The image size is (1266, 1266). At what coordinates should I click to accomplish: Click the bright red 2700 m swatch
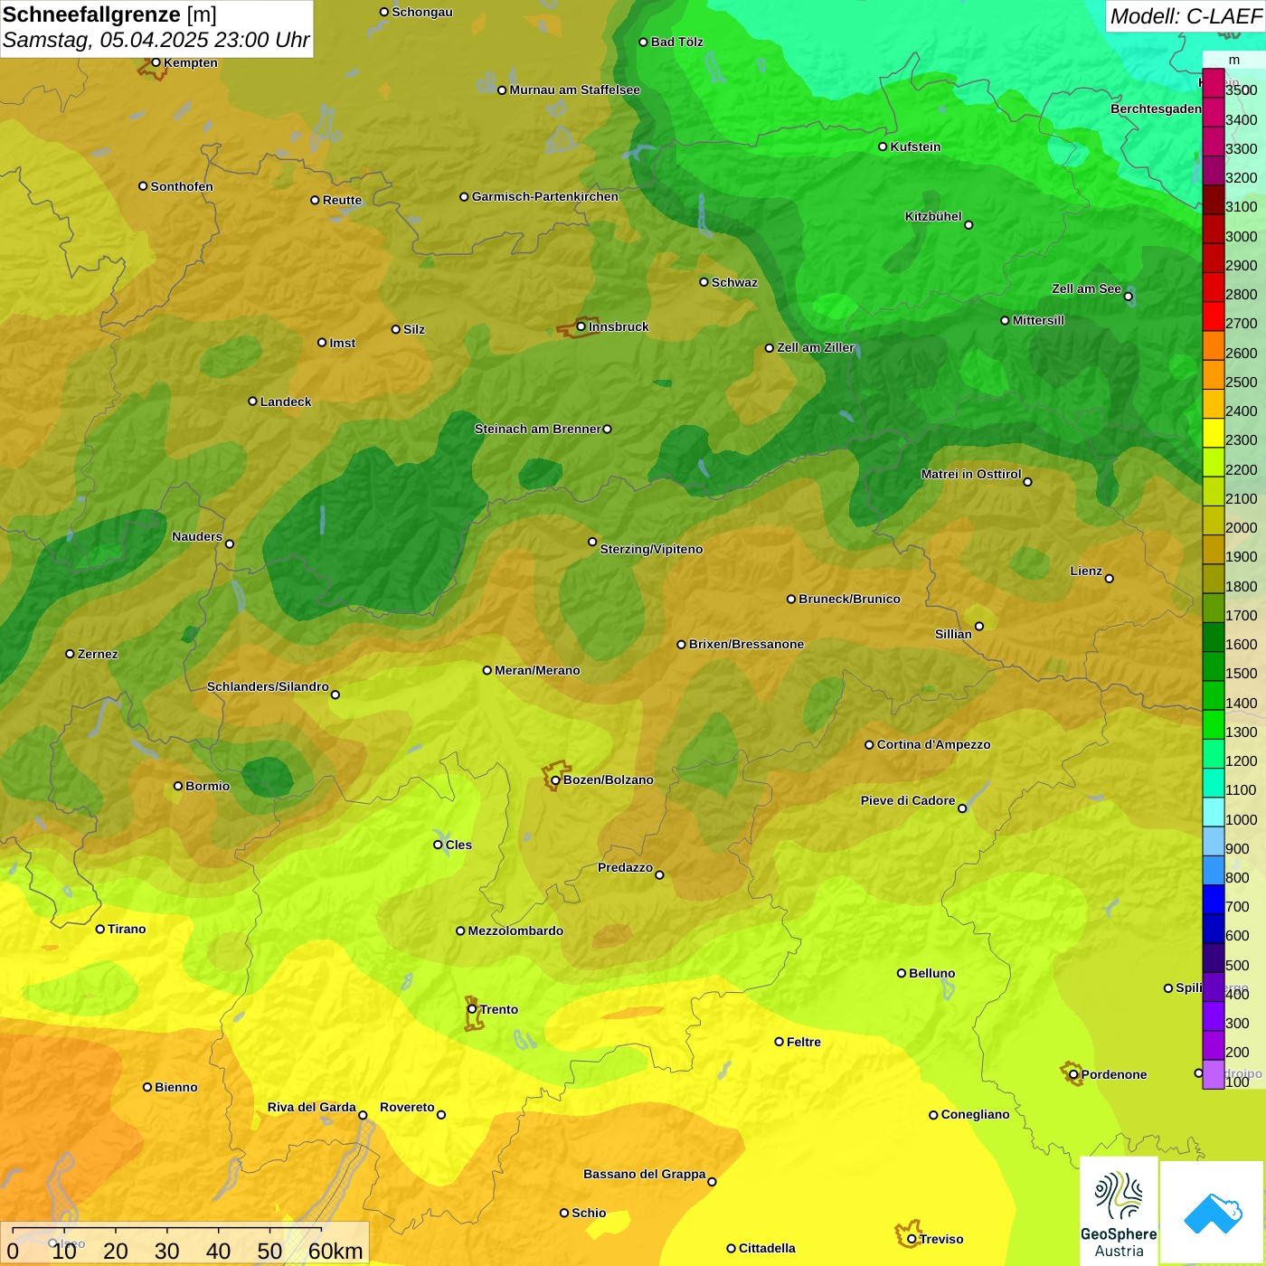(1214, 316)
